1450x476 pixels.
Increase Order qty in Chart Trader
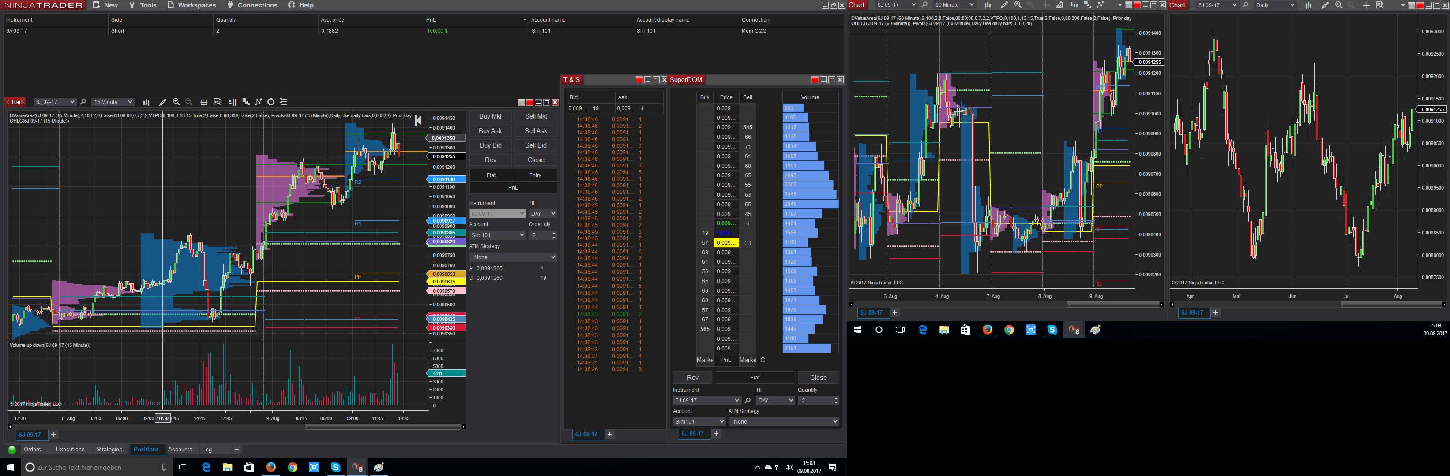coord(554,233)
